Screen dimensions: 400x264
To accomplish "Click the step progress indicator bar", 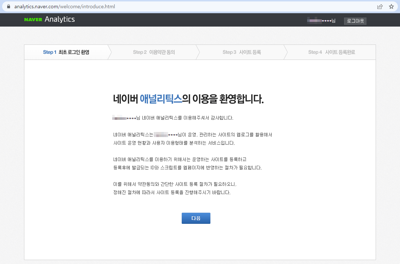I will 199,52.
